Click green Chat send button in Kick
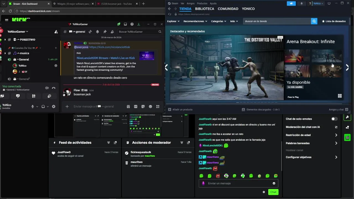 273,192
